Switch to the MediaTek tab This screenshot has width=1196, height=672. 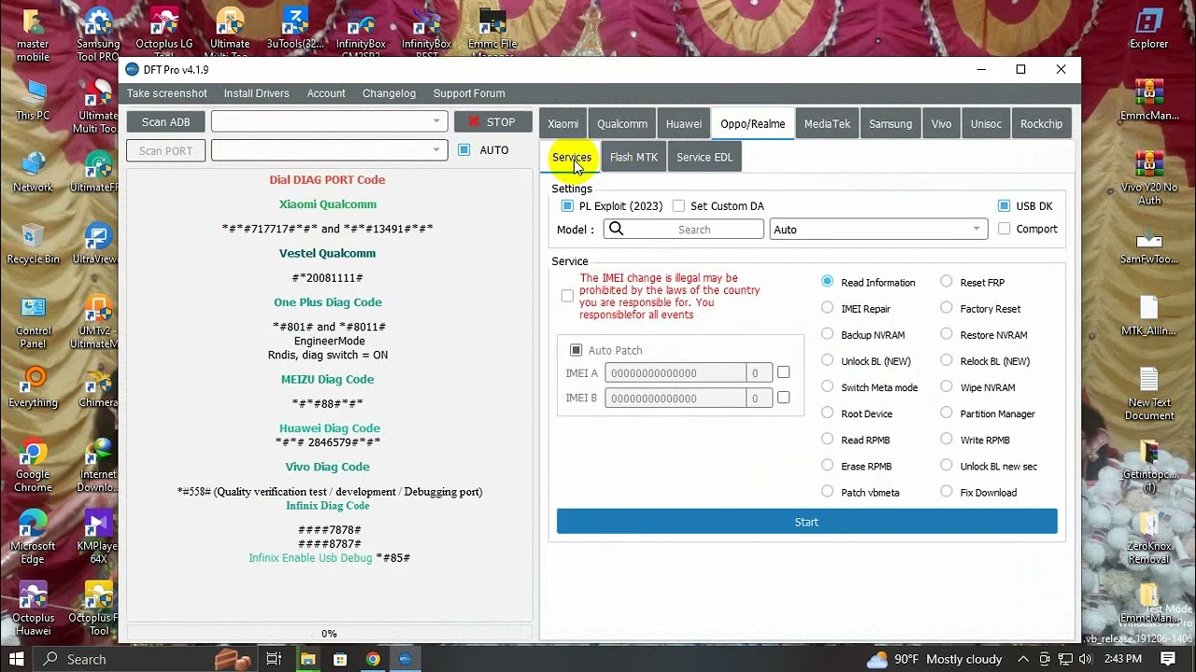click(x=827, y=124)
